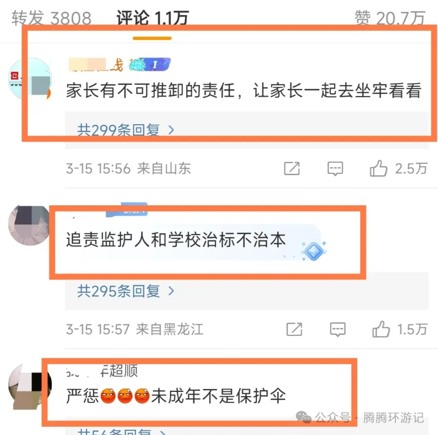This screenshot has width=438, height=435.
Task: Open chevron next to 共299条回复
Action: point(171,130)
